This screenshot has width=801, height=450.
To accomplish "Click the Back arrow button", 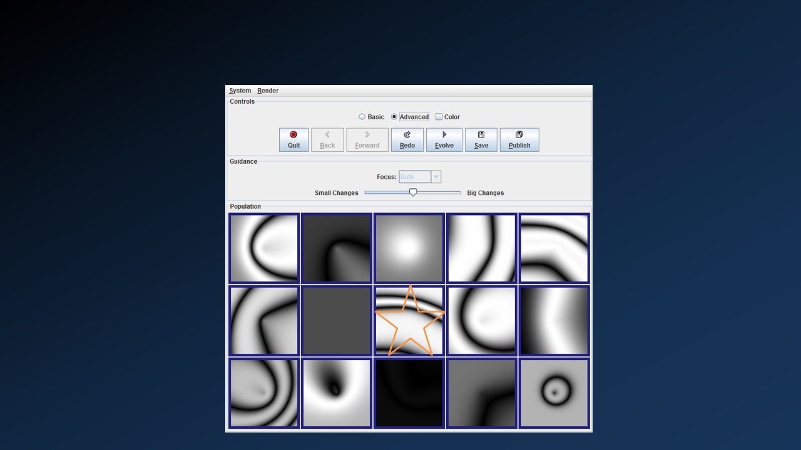I will tap(327, 140).
